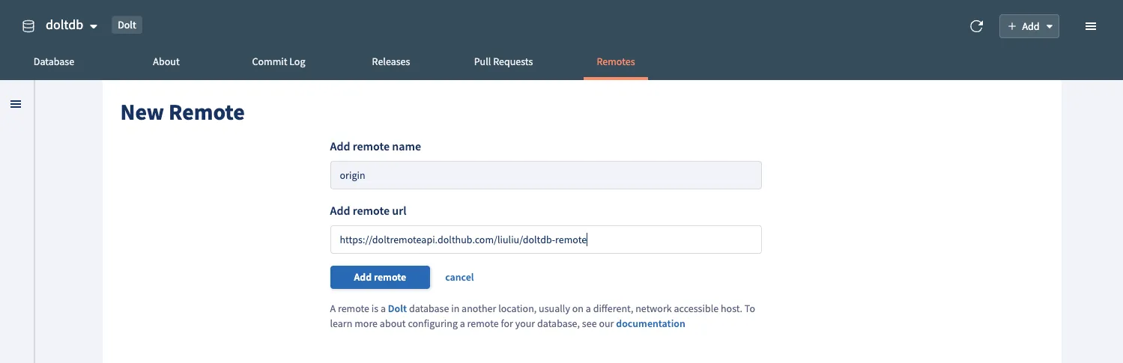Image resolution: width=1123 pixels, height=363 pixels.
Task: Expand the doltdb database selector caret
Action: [x=94, y=27]
